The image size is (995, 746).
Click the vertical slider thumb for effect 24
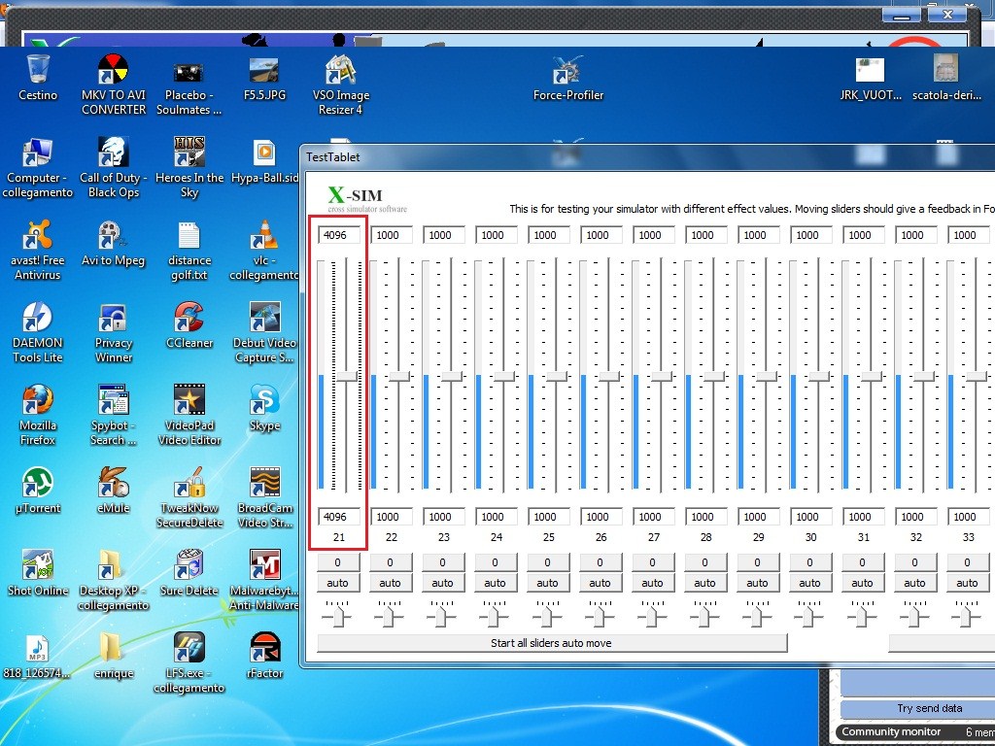pyautogui.click(x=504, y=376)
